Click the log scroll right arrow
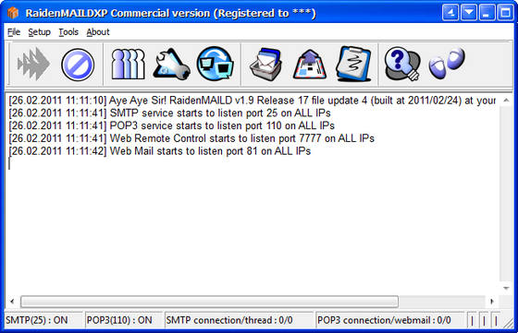 pos(492,301)
